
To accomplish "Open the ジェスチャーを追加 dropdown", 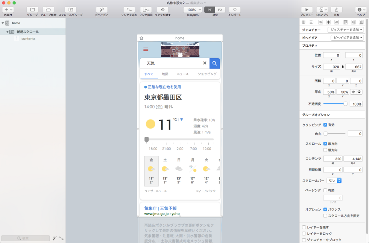I will tap(346, 30).
